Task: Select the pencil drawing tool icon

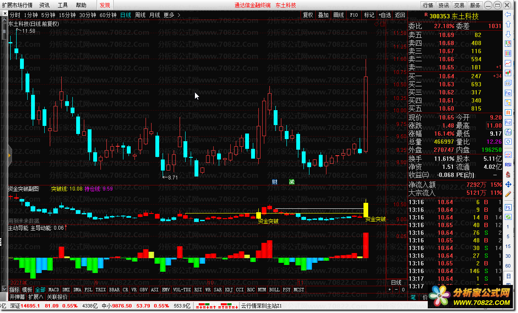Action: tap(508, 193)
